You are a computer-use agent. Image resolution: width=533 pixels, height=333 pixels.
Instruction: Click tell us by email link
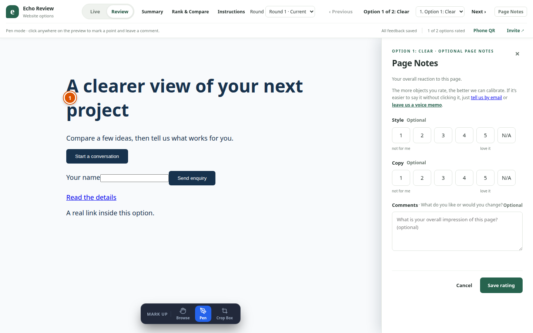point(486,98)
